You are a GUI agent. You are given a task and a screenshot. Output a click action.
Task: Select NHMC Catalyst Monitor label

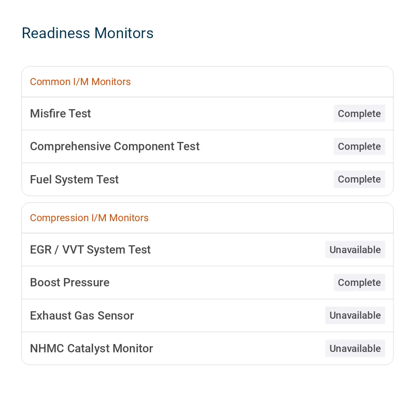coord(91,348)
